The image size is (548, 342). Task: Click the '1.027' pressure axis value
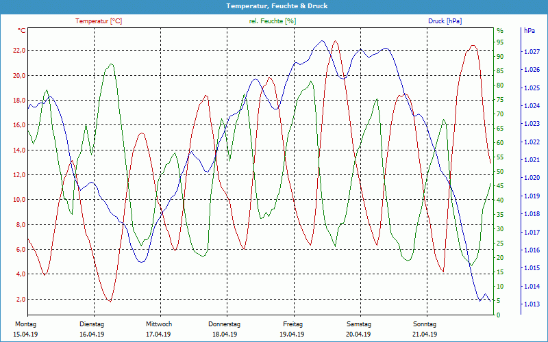(x=532, y=52)
